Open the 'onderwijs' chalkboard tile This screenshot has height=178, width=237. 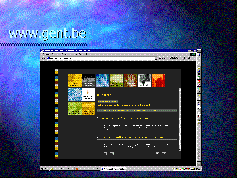pos(145,80)
